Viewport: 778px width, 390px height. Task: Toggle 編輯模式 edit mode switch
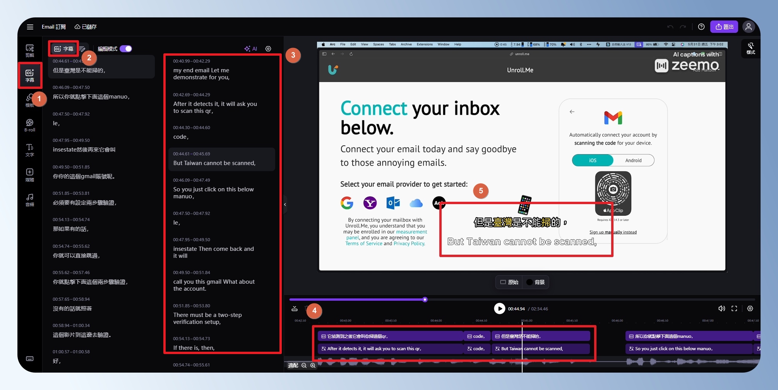[126, 49]
